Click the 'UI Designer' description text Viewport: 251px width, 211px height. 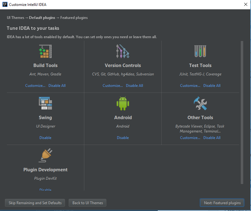(x=46, y=126)
